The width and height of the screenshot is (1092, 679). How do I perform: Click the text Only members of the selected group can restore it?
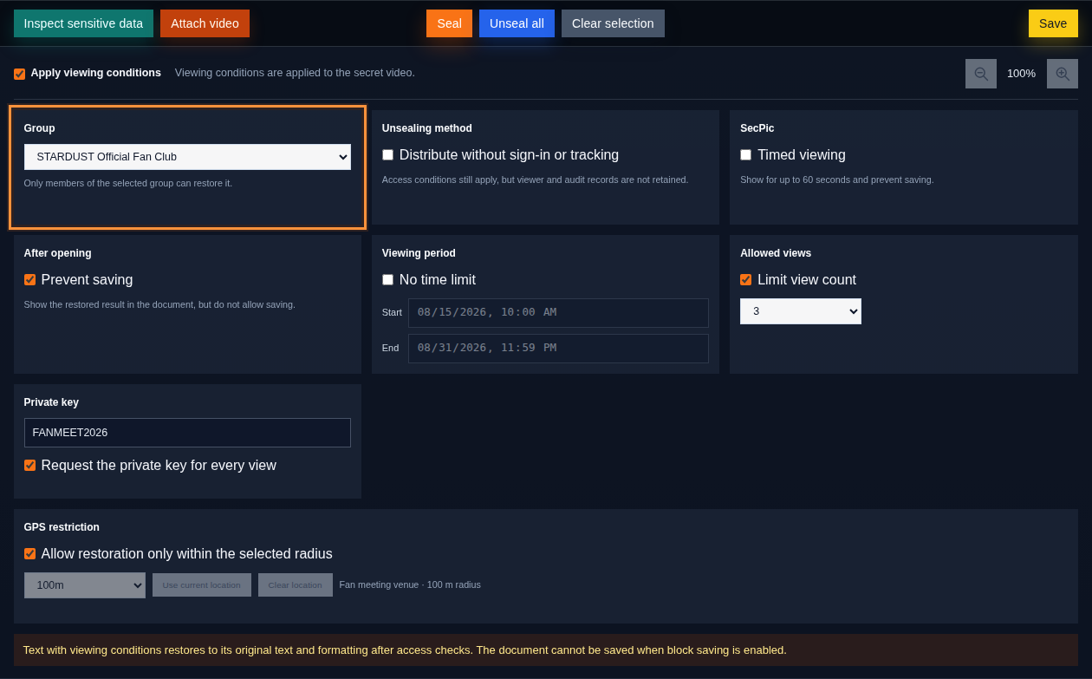[x=128, y=183]
